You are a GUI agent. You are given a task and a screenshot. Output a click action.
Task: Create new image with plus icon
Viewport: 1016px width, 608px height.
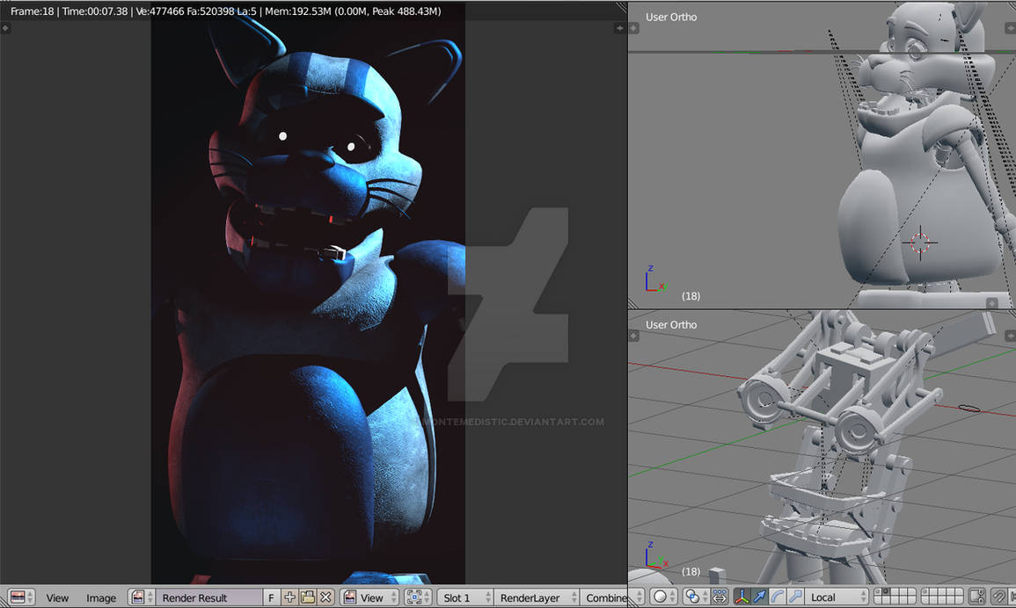289,597
